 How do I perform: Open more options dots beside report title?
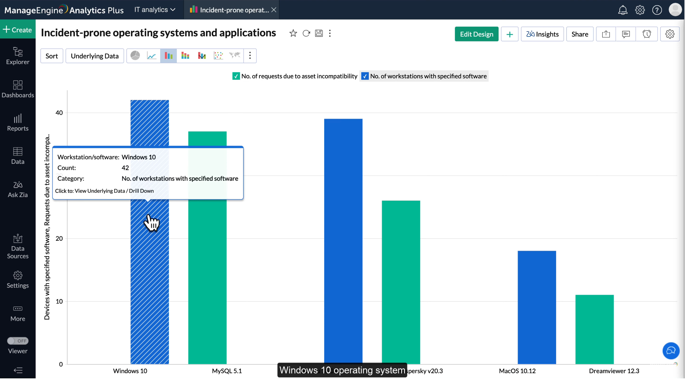[x=330, y=33]
